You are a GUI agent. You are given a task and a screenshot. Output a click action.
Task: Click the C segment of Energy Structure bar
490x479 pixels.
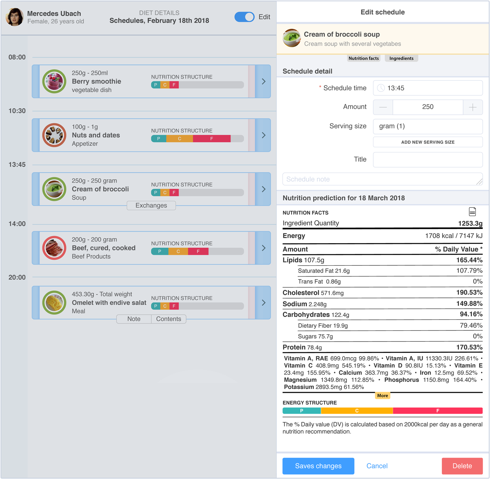click(x=357, y=411)
